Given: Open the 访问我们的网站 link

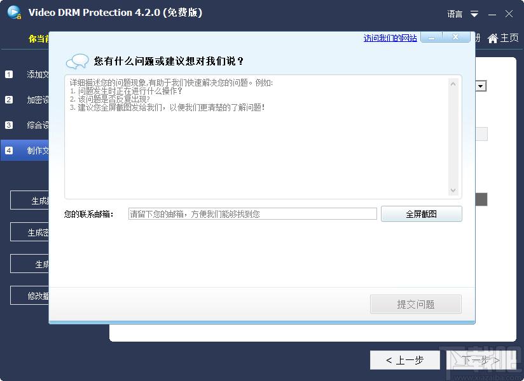Looking at the screenshot, I should click(x=390, y=38).
